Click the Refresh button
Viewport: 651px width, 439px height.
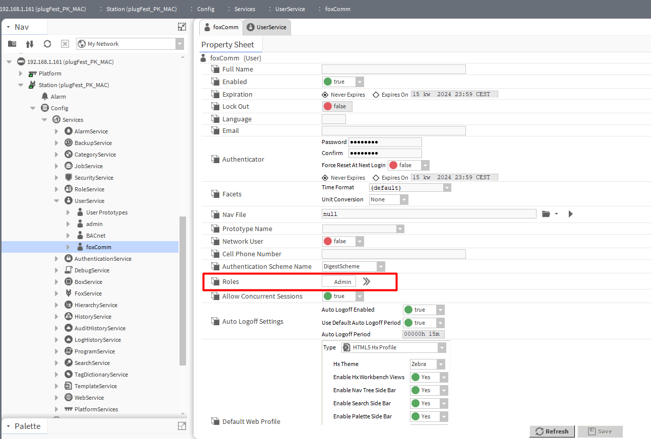click(x=552, y=431)
